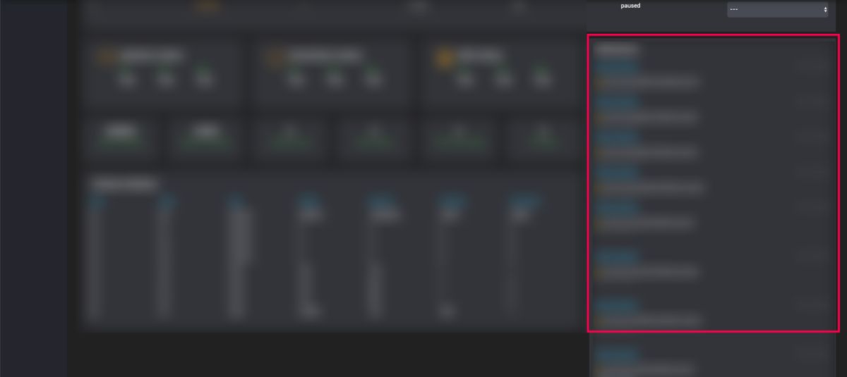Click orange icon of first dashboard card
The image size is (847, 377).
107,56
